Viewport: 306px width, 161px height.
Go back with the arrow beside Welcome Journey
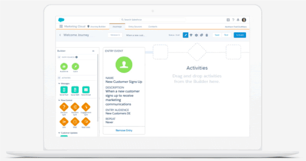point(60,35)
